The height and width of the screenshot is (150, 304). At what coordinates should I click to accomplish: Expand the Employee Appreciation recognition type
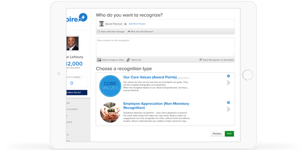point(228,109)
